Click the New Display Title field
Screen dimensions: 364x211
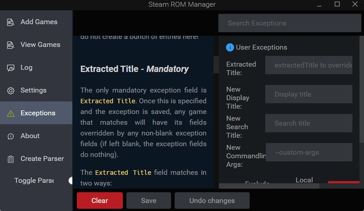[x=309, y=94]
